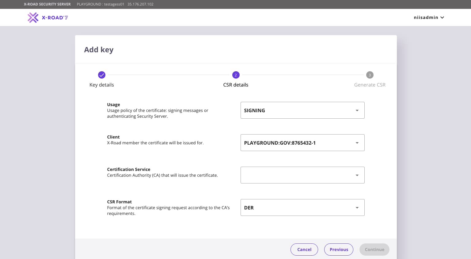This screenshot has height=259, width=471.
Task: Click the Continue button
Action: 374,250
